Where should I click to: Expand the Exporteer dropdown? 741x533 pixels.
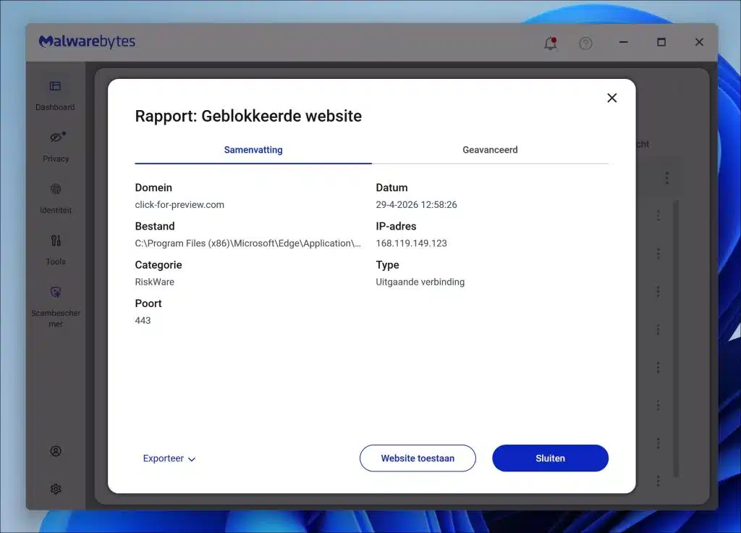[x=169, y=458]
